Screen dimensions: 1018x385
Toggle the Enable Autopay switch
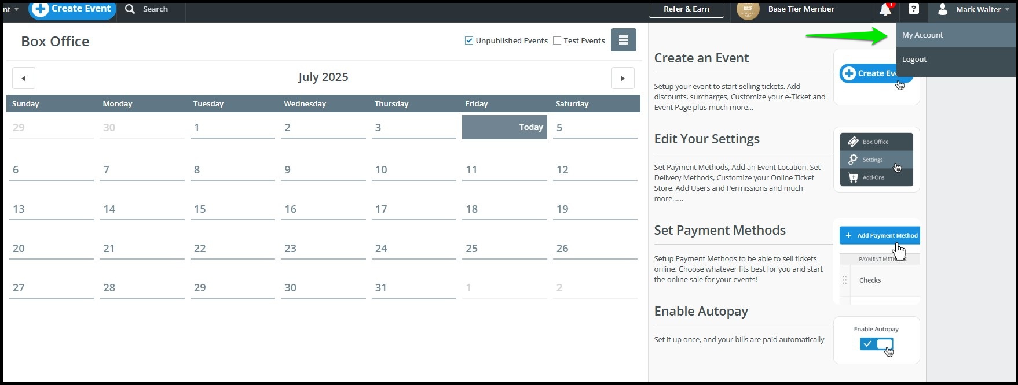[876, 344]
